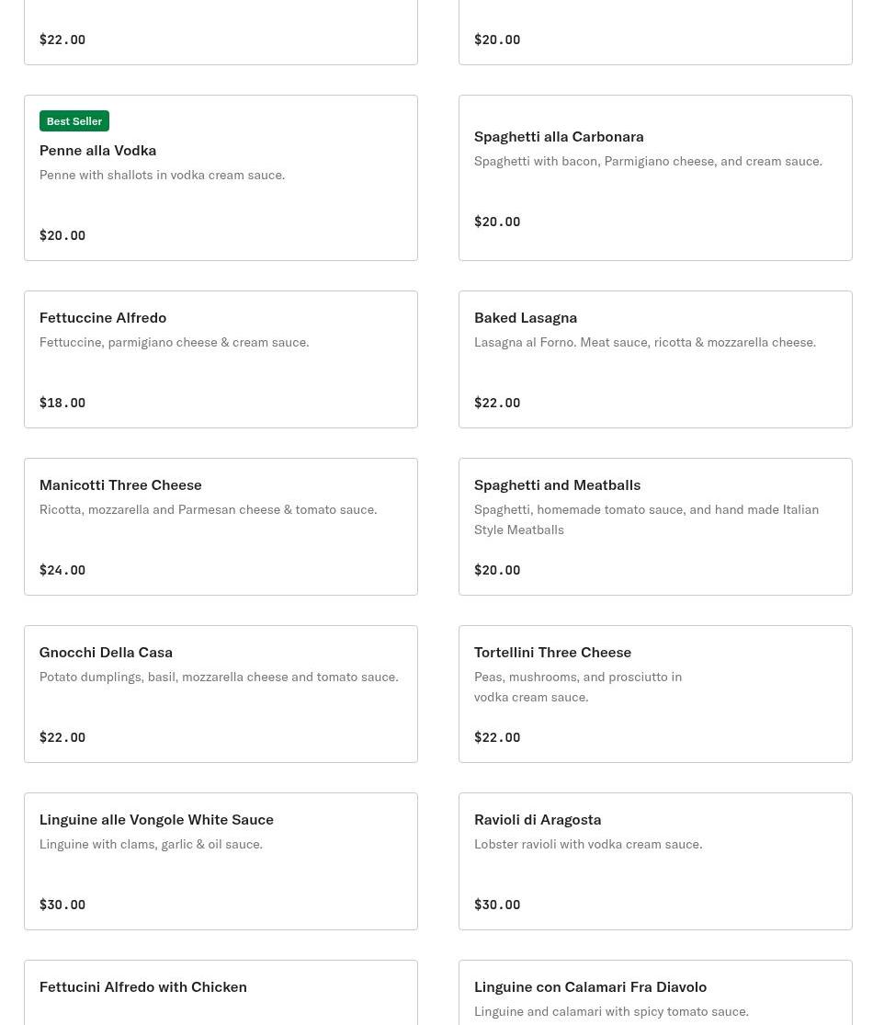Viewport: 873px width, 1025px height.
Task: Open Fettuccine Alfredo item card
Action: click(103, 317)
